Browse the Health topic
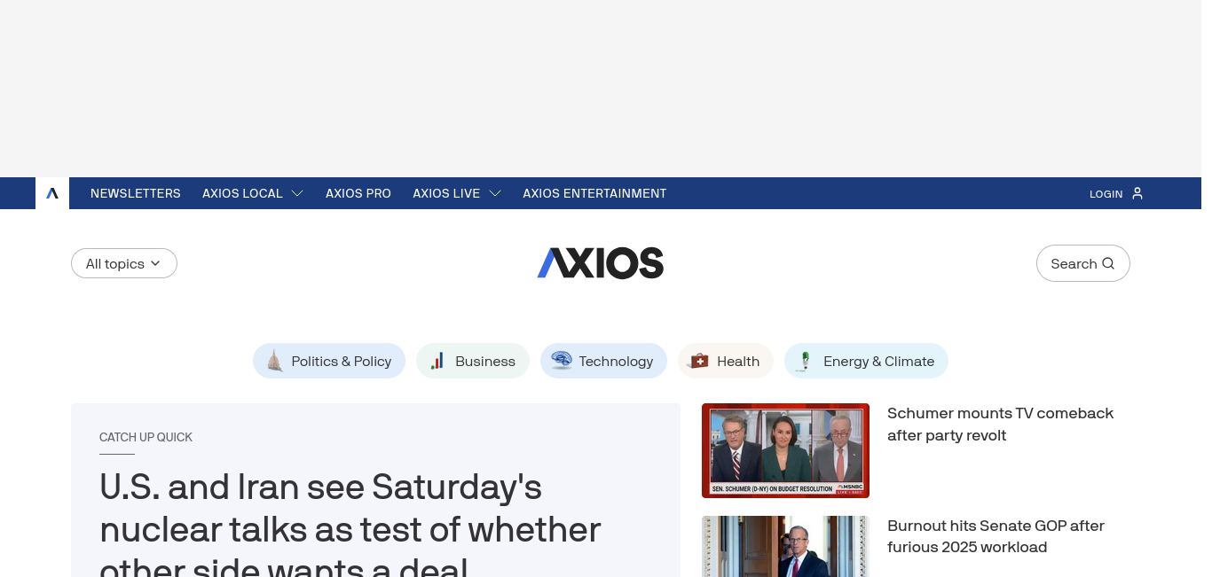This screenshot has height=577, width=1212. click(726, 361)
